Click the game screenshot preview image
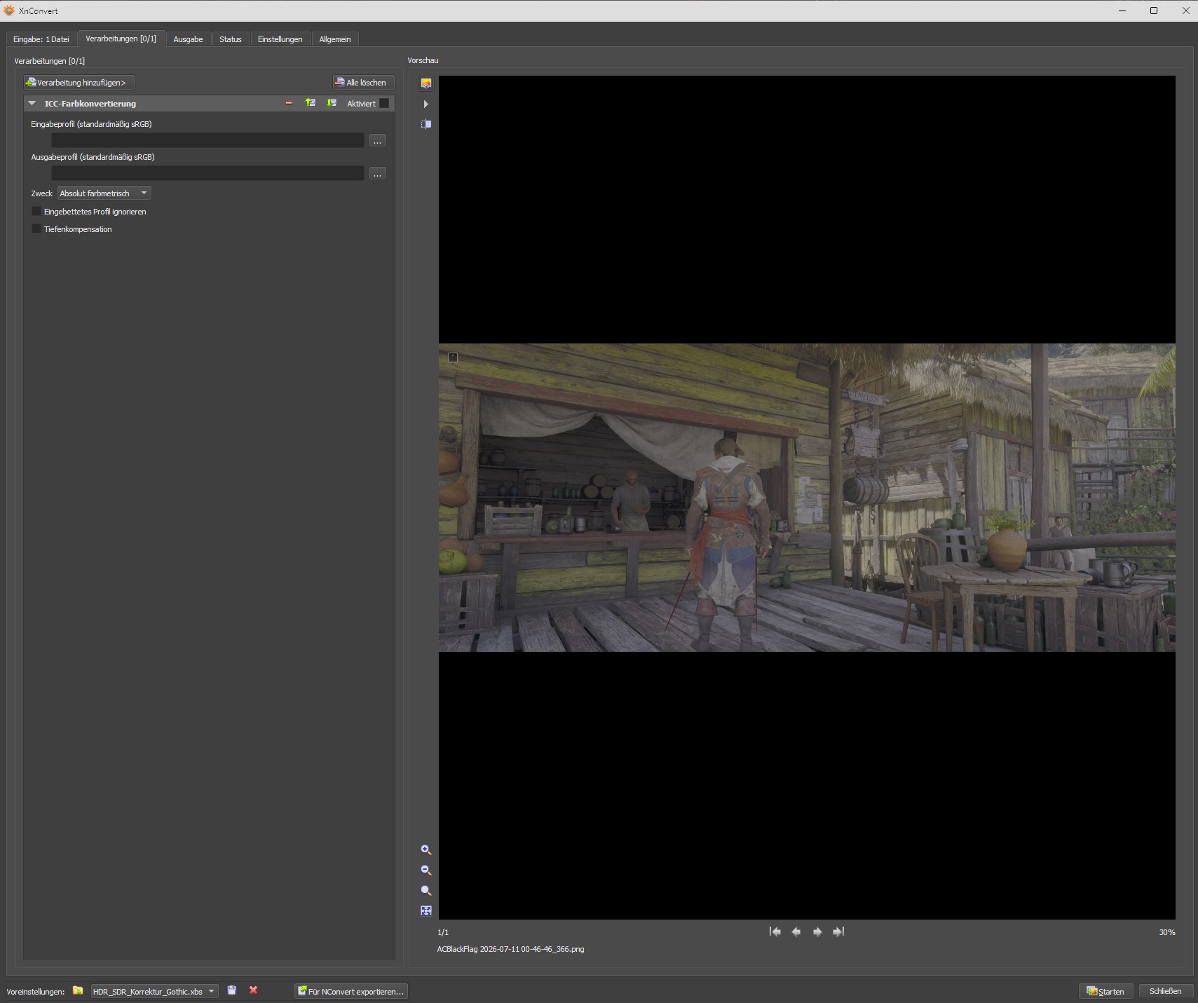 [x=807, y=498]
